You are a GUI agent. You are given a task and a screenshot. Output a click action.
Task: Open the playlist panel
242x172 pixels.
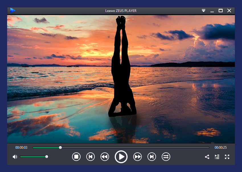coord(217,157)
